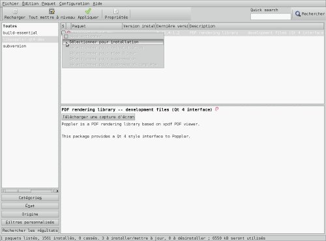Click the Recharger reload icon
The width and height of the screenshot is (326, 241).
(15, 11)
